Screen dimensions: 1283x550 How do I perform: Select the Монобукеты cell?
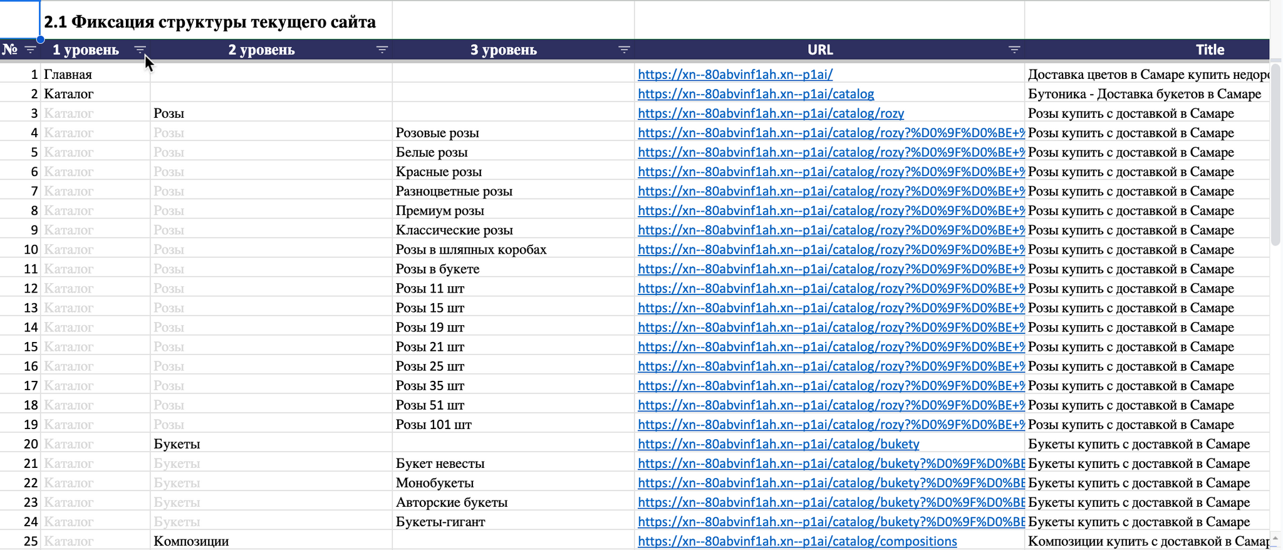(x=514, y=483)
